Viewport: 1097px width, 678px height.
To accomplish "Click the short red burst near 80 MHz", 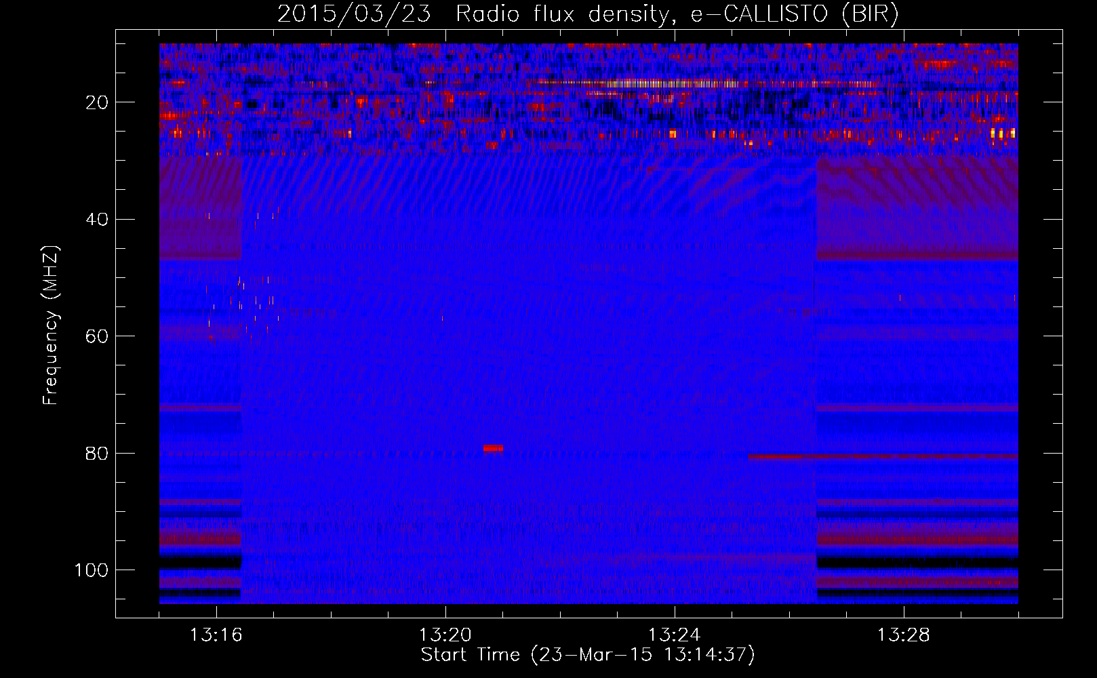I will [493, 448].
